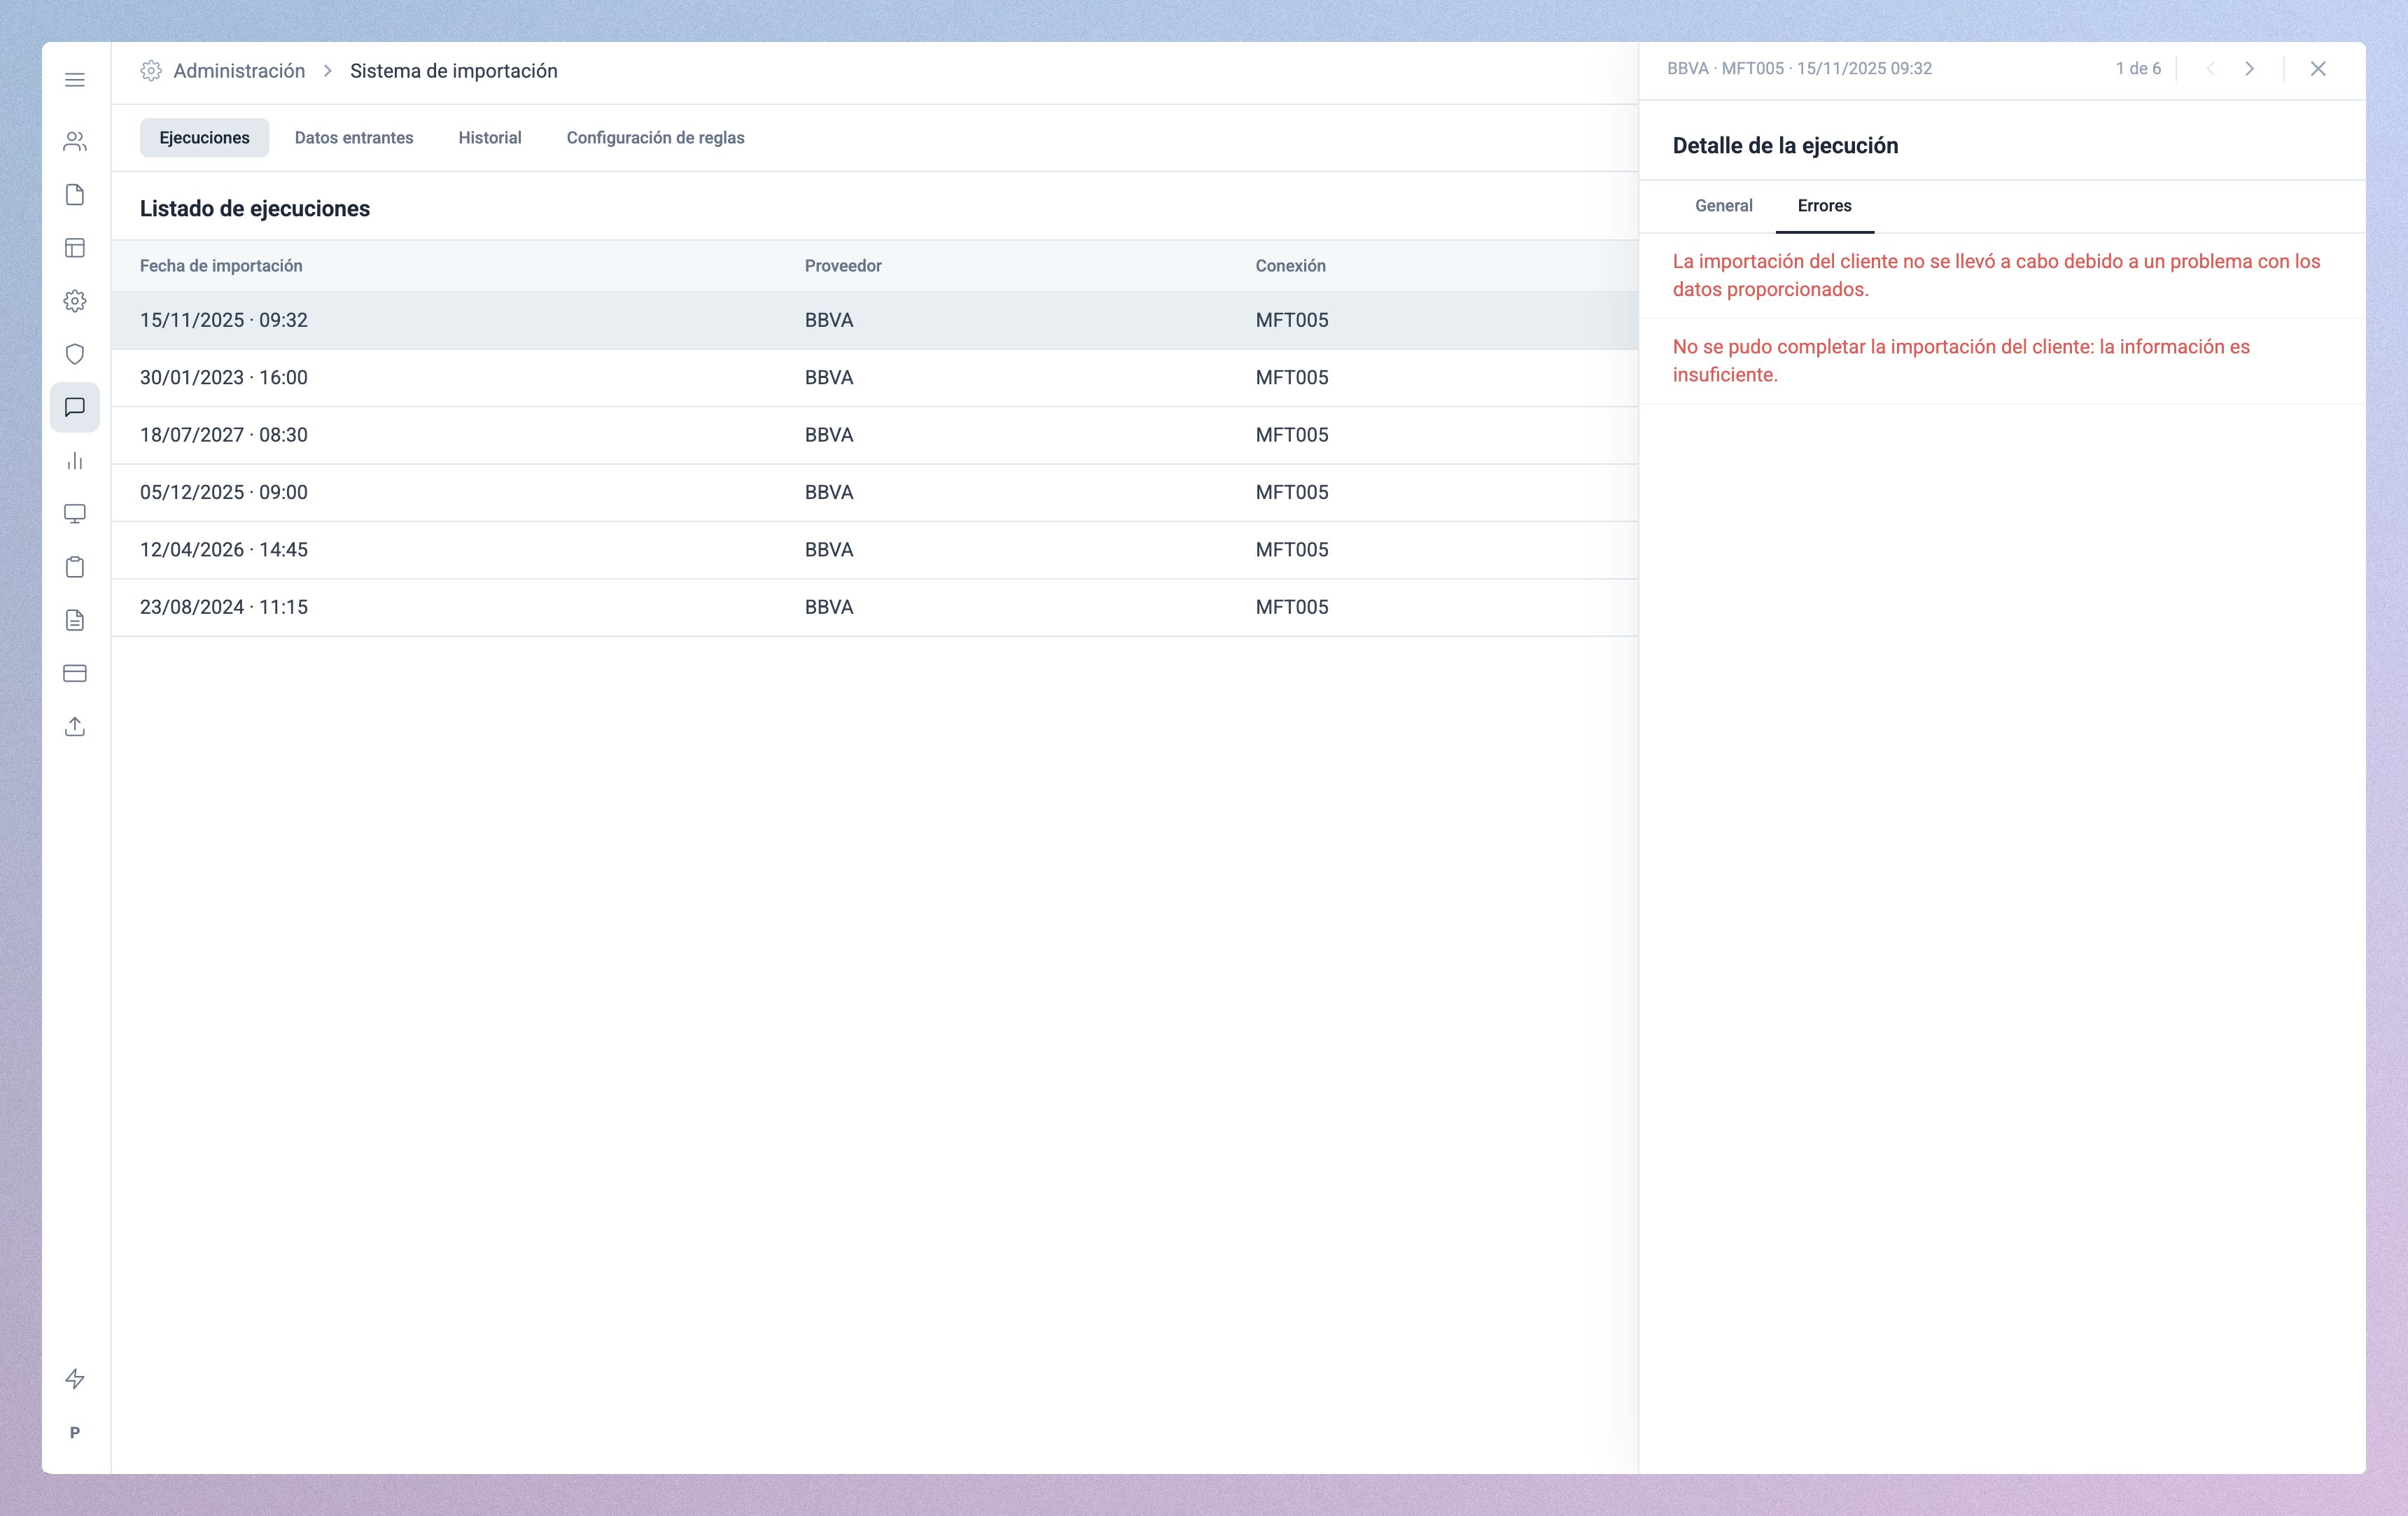The width and height of the screenshot is (2408, 1516).
Task: Click the lightning bolt icon
Action: pos(75,1379)
